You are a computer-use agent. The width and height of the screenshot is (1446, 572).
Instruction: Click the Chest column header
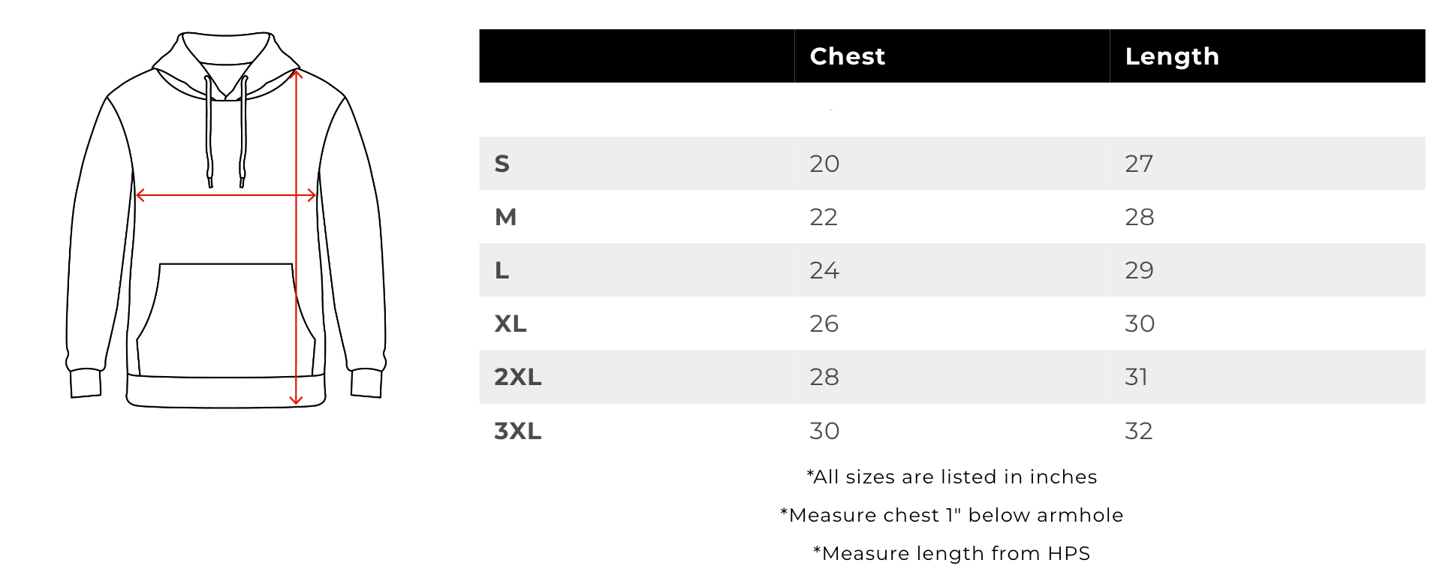point(847,56)
